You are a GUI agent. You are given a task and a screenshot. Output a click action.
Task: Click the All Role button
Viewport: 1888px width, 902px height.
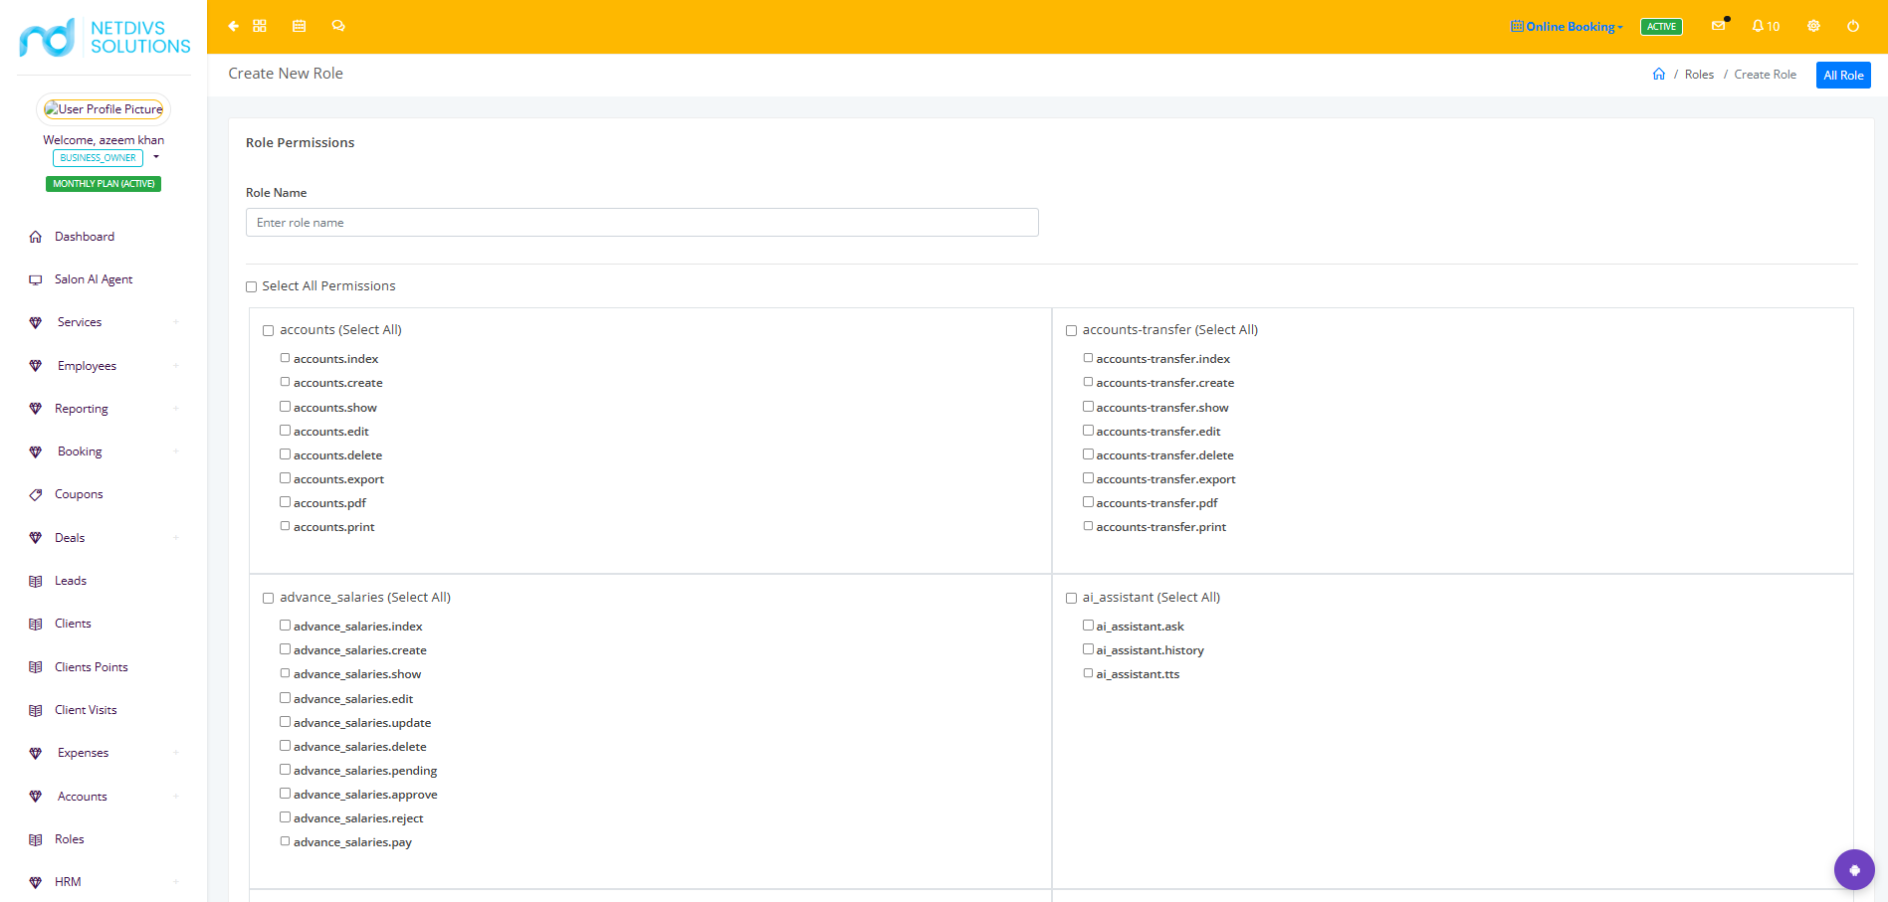point(1843,76)
